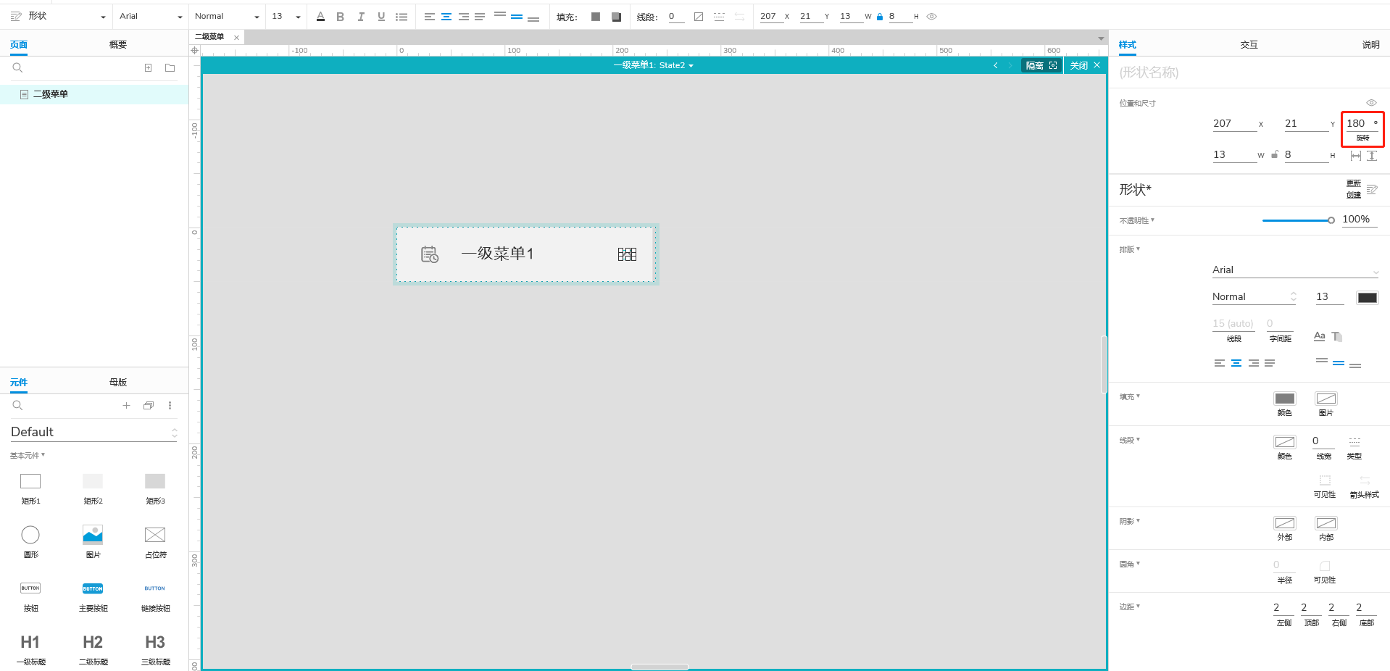This screenshot has width=1390, height=671.
Task: Justify text in top toolbar
Action: pos(480,16)
